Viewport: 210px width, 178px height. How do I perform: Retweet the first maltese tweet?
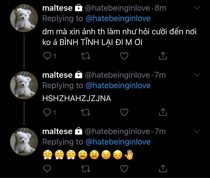pos(86,56)
